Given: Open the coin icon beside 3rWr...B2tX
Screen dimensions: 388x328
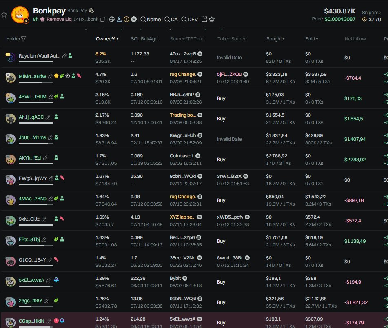Looking at the screenshot, I should (x=246, y=176).
